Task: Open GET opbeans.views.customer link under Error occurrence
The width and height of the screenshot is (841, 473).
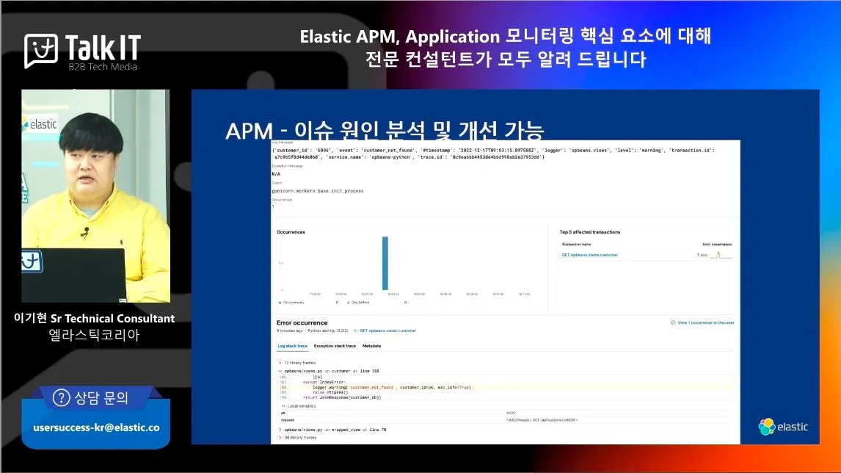Action: (x=387, y=331)
